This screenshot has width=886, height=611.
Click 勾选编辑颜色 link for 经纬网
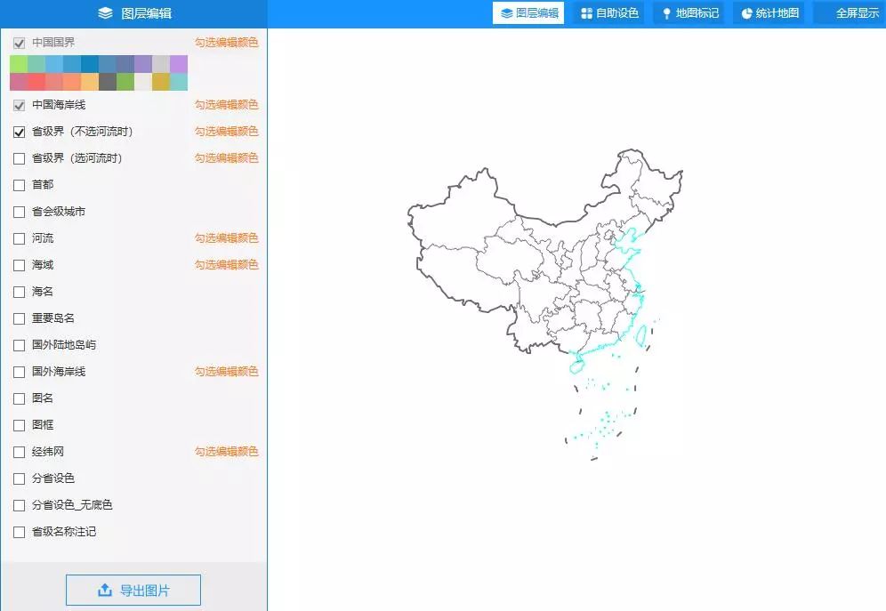[x=226, y=451]
